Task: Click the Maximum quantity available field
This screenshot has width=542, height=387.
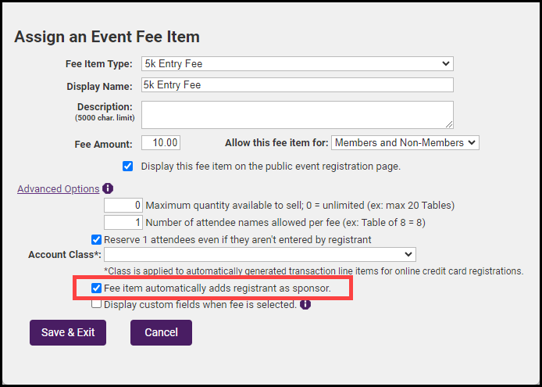Action: click(123, 205)
